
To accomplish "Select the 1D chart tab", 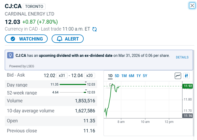I will point(110,76).
